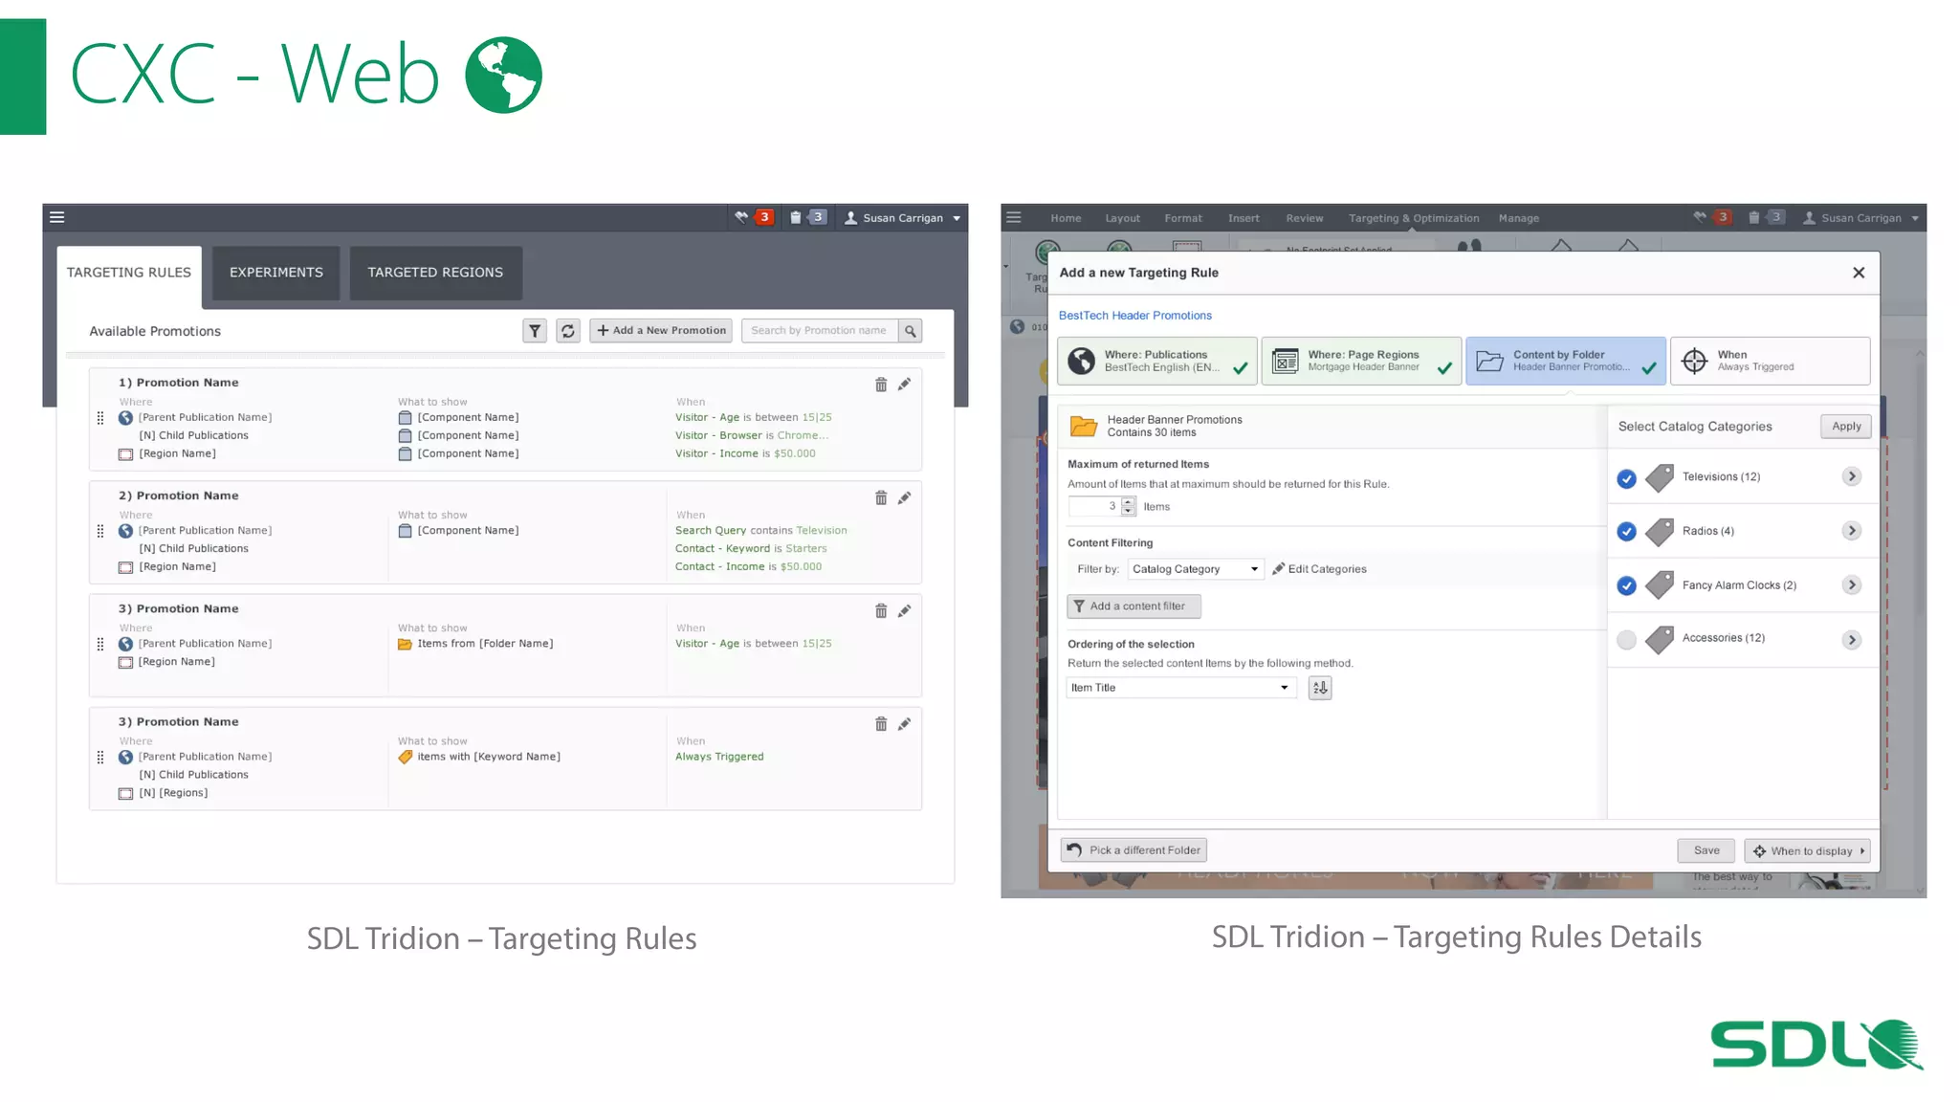The width and height of the screenshot is (1959, 1102).
Task: Click Edit Categories pencil link
Action: pyautogui.click(x=1319, y=569)
